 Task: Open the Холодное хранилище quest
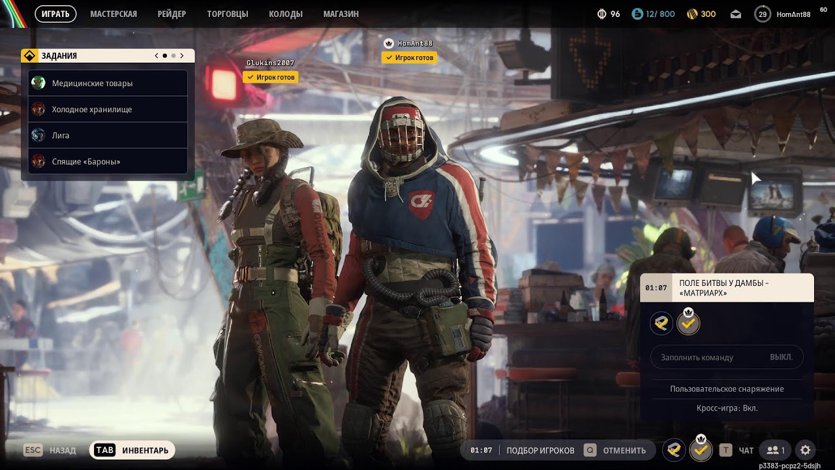108,109
